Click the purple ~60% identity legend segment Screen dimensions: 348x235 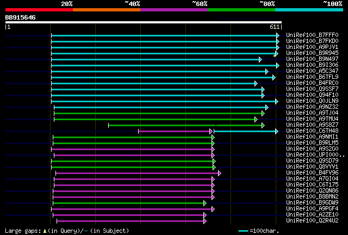[x=174, y=10]
